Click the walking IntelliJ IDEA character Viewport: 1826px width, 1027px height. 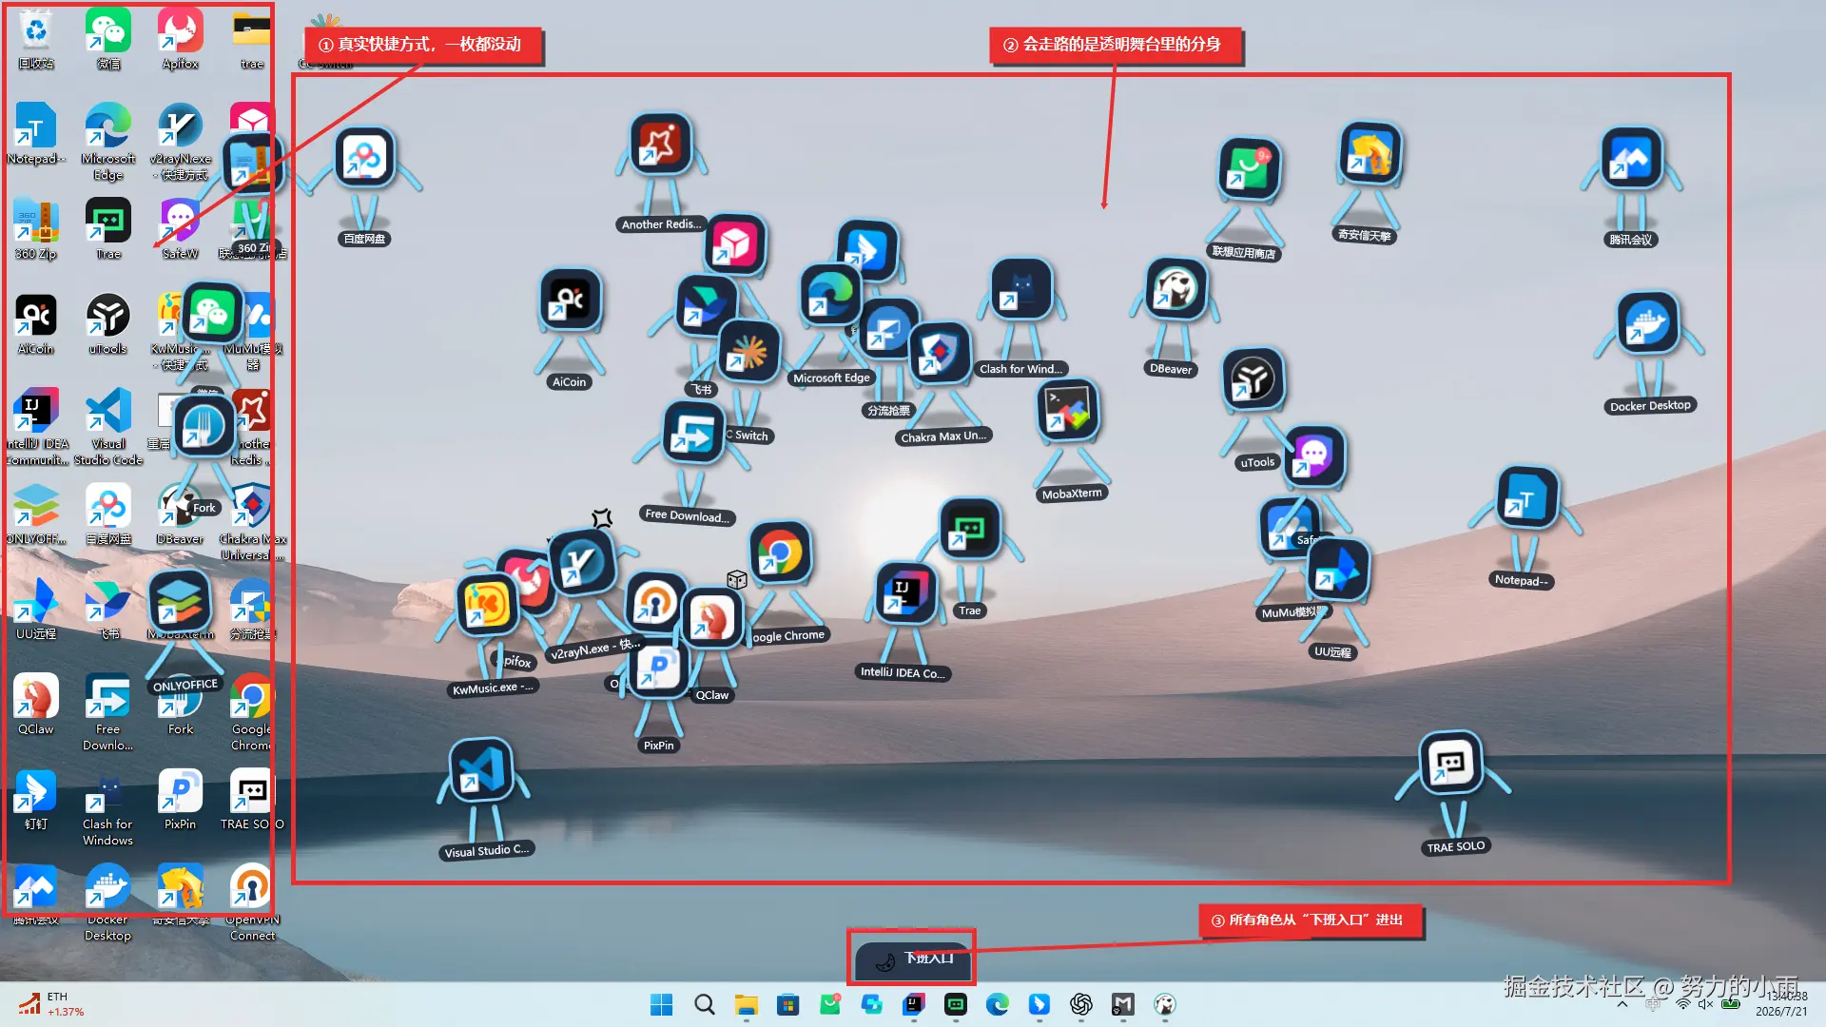pos(905,593)
